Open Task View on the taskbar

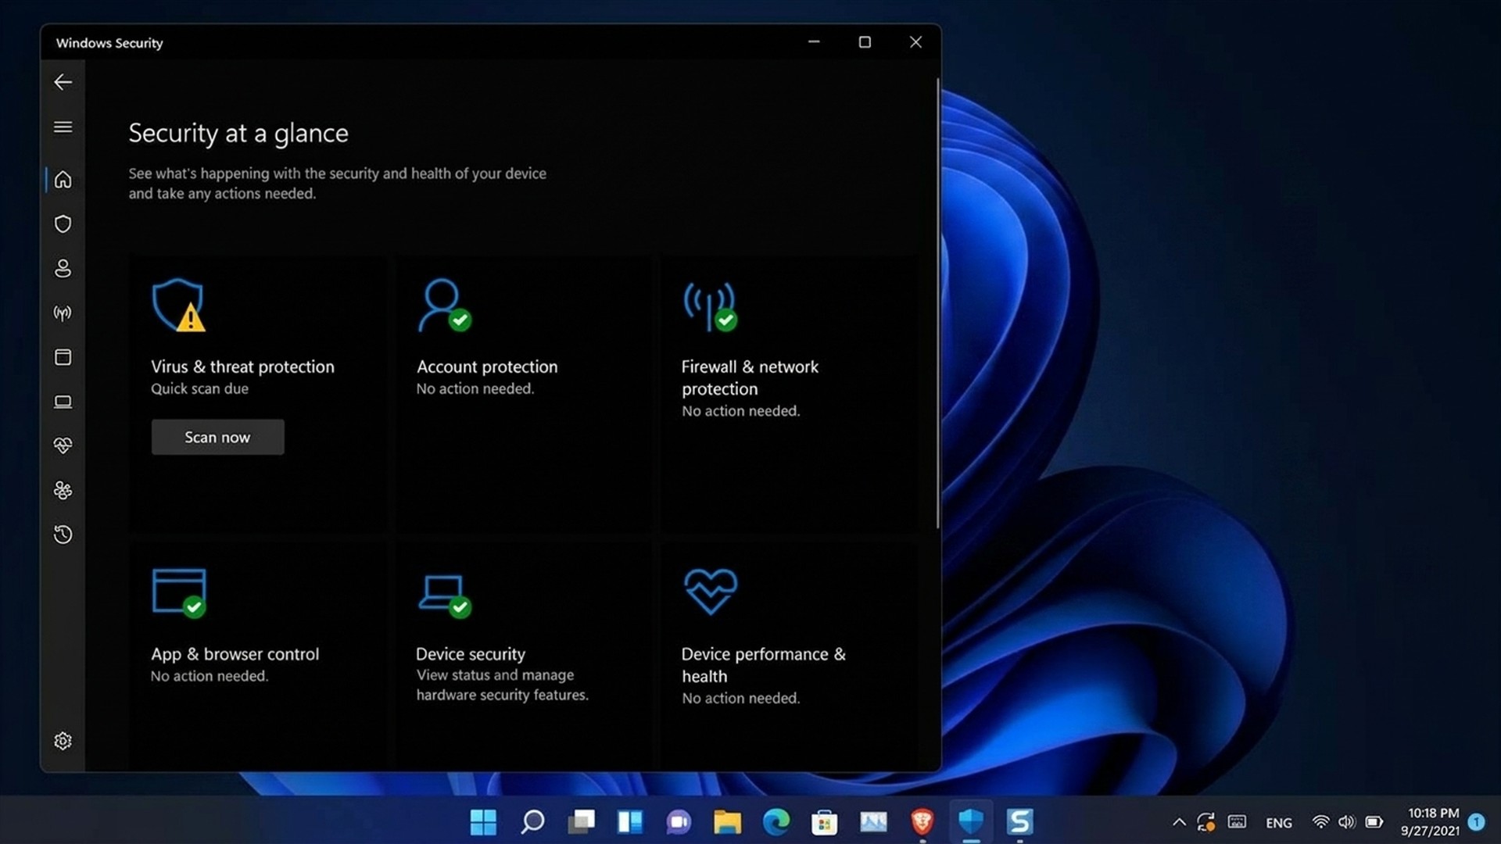tap(581, 822)
